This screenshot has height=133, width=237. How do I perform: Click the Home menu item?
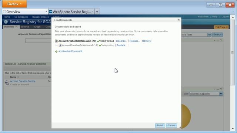[7, 17]
